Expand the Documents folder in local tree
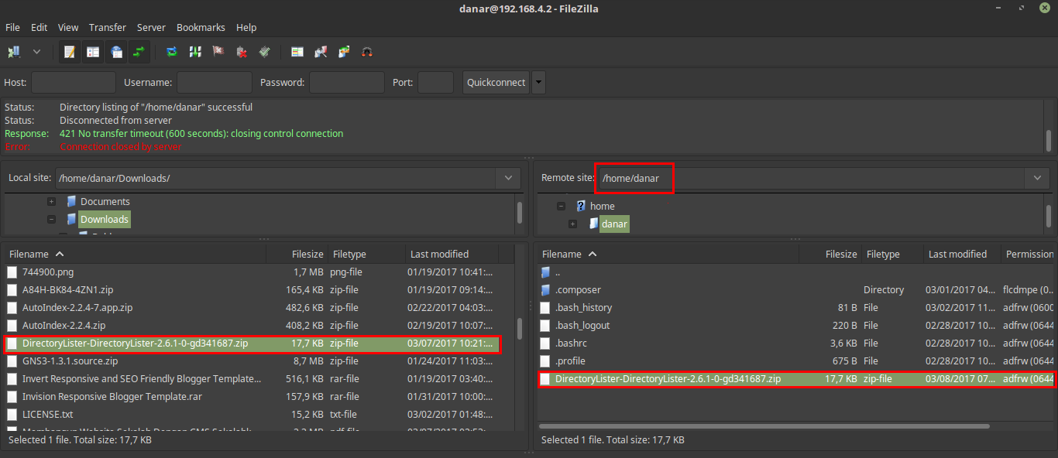This screenshot has width=1058, height=458. click(x=51, y=201)
